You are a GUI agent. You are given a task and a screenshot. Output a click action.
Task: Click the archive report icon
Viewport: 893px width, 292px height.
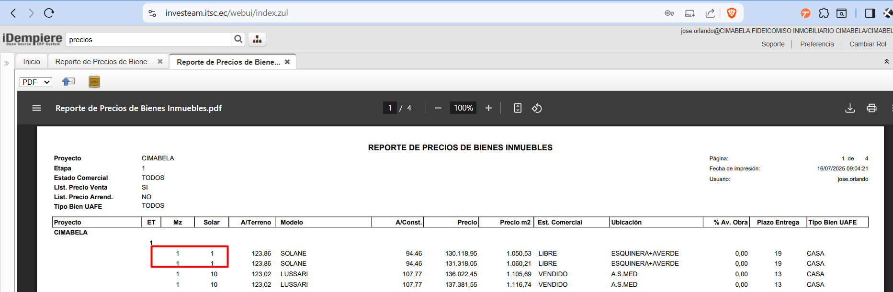coord(94,82)
